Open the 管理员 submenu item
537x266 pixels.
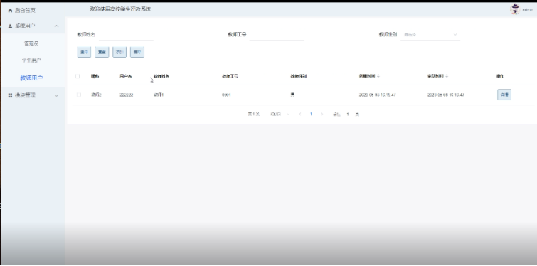pyautogui.click(x=31, y=43)
